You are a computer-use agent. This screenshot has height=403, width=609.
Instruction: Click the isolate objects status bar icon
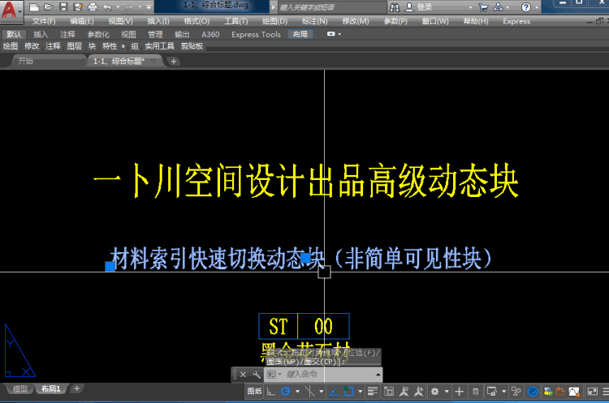point(516,392)
